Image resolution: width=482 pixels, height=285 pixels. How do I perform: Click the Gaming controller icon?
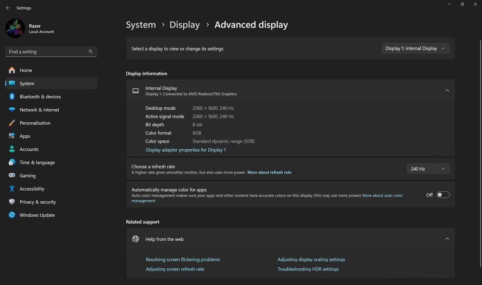click(x=12, y=175)
